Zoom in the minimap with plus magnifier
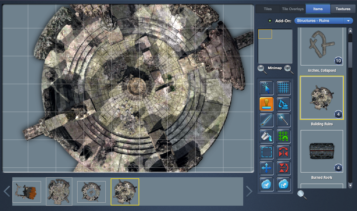 click(289, 69)
